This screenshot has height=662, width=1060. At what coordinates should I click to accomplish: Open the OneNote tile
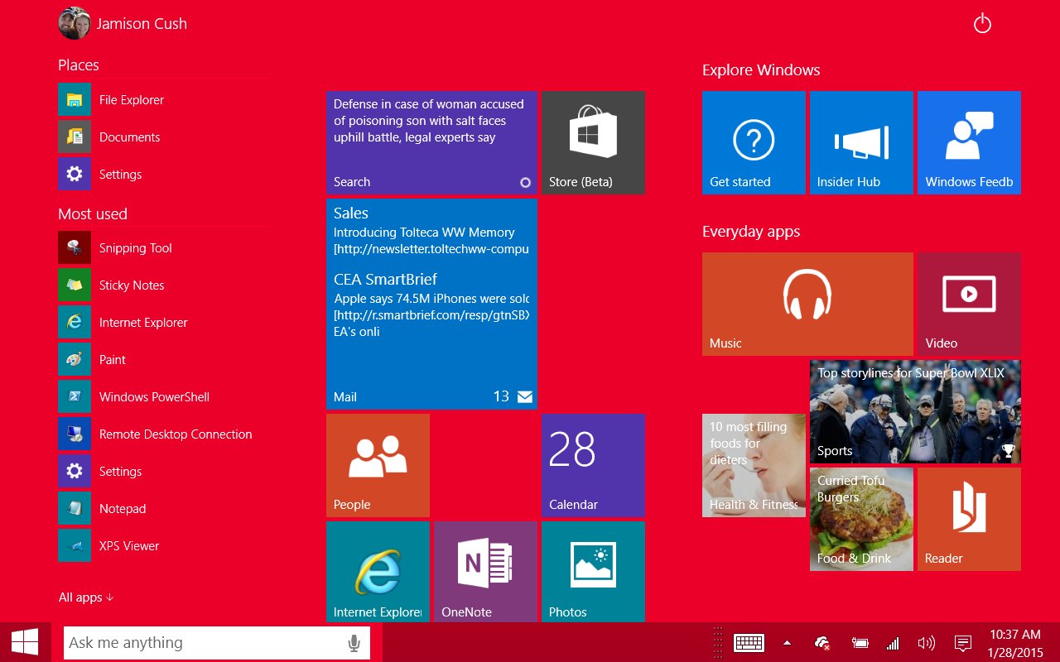pos(485,572)
